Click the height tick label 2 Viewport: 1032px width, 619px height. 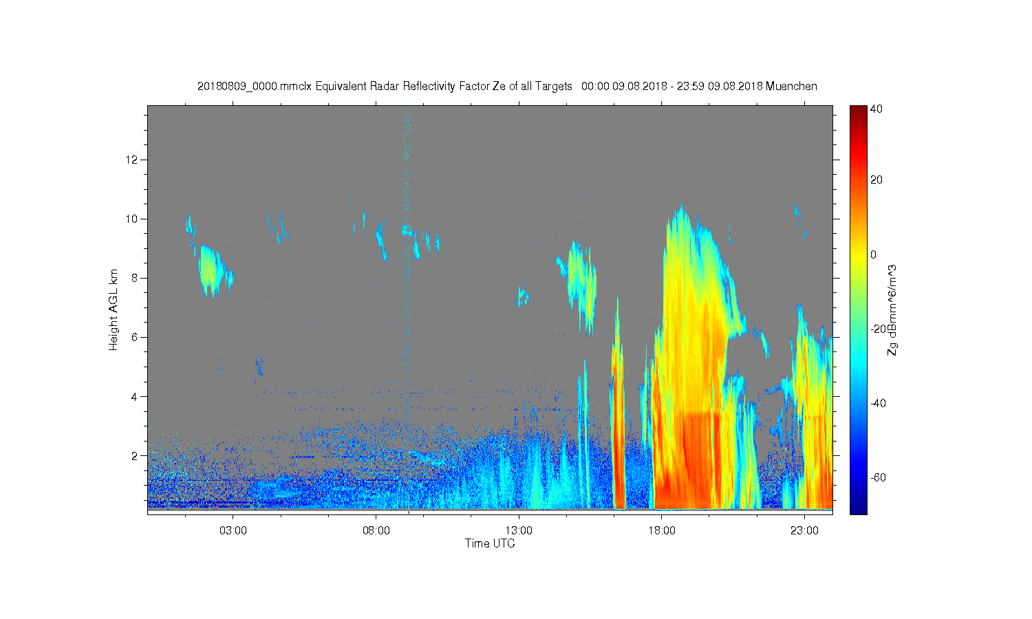click(136, 455)
